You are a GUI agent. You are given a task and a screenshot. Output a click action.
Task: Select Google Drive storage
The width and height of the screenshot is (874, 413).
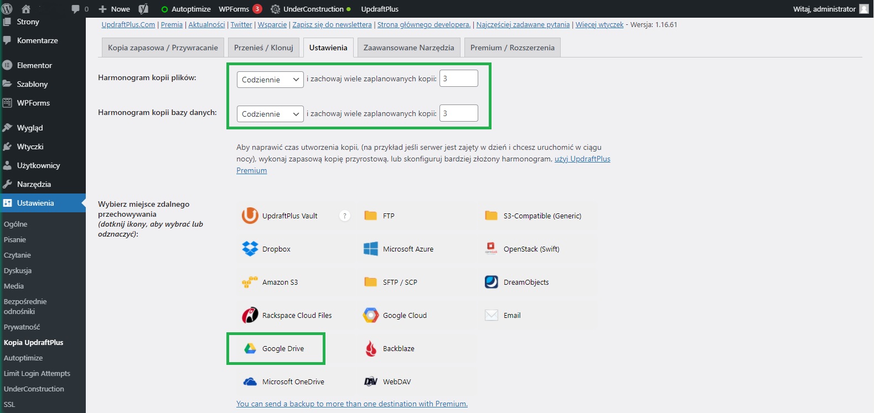(x=275, y=348)
